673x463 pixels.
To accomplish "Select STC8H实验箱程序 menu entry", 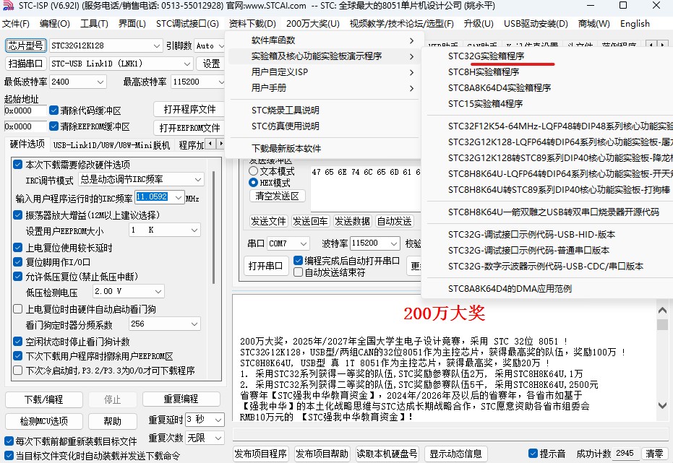I will click(x=484, y=72).
